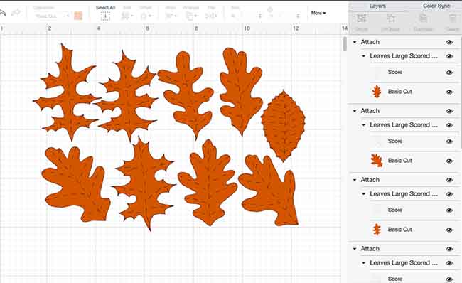
Task: Open the More dropdown menu
Action: 318,13
